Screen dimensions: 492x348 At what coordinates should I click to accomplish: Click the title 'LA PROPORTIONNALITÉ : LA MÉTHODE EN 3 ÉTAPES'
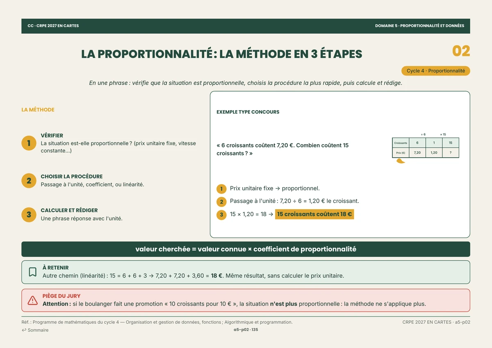(221, 54)
